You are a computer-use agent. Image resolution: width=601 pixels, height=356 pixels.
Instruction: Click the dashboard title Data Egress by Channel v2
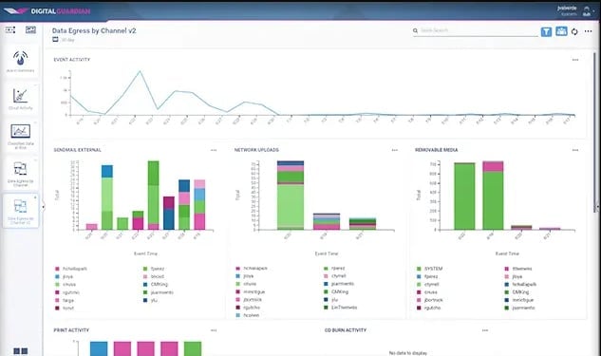coord(94,30)
